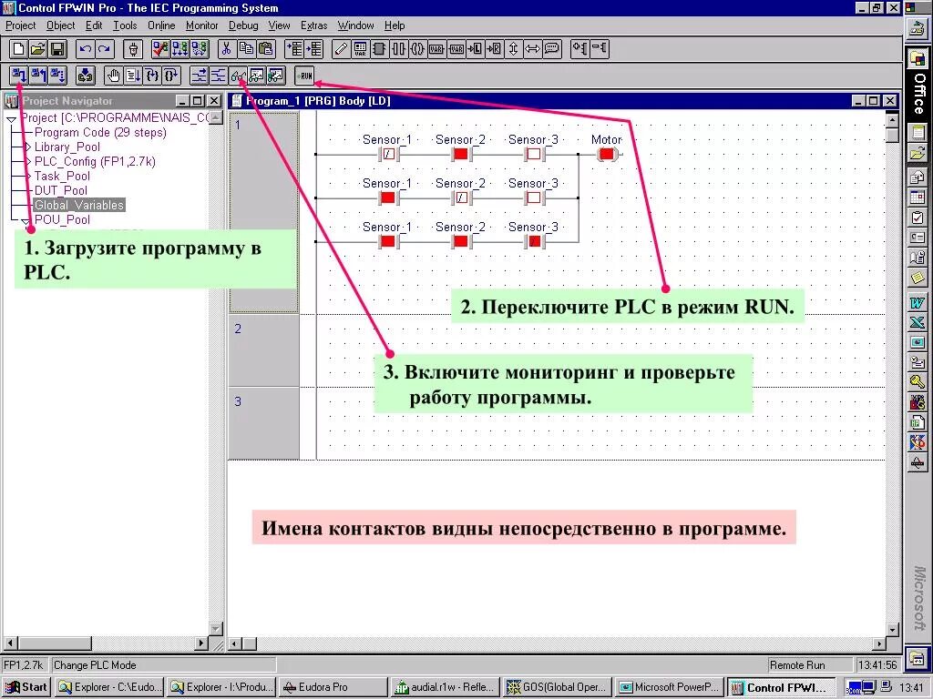Image resolution: width=933 pixels, height=699 pixels.
Task: Toggle monitoring with the glasses icon
Action: point(238,76)
